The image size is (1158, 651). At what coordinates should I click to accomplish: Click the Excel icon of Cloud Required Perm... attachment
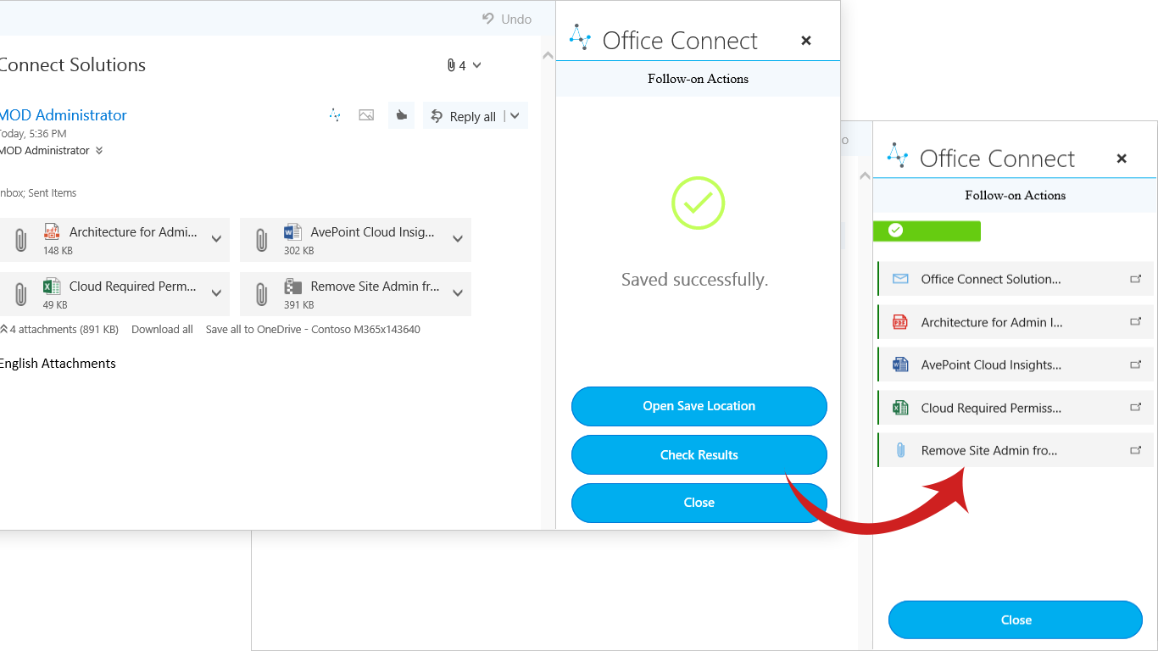point(52,287)
